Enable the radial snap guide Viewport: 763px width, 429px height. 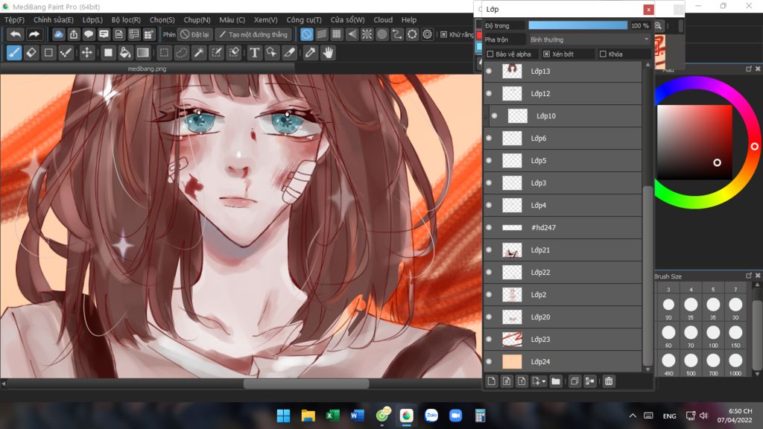367,34
